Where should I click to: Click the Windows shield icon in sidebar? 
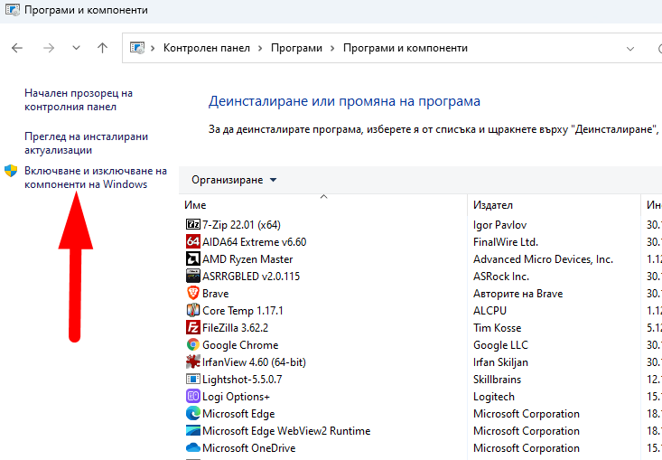(11, 171)
